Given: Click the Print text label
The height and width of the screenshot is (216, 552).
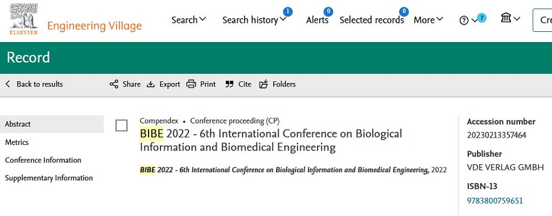Looking at the screenshot, I should click(x=208, y=84).
